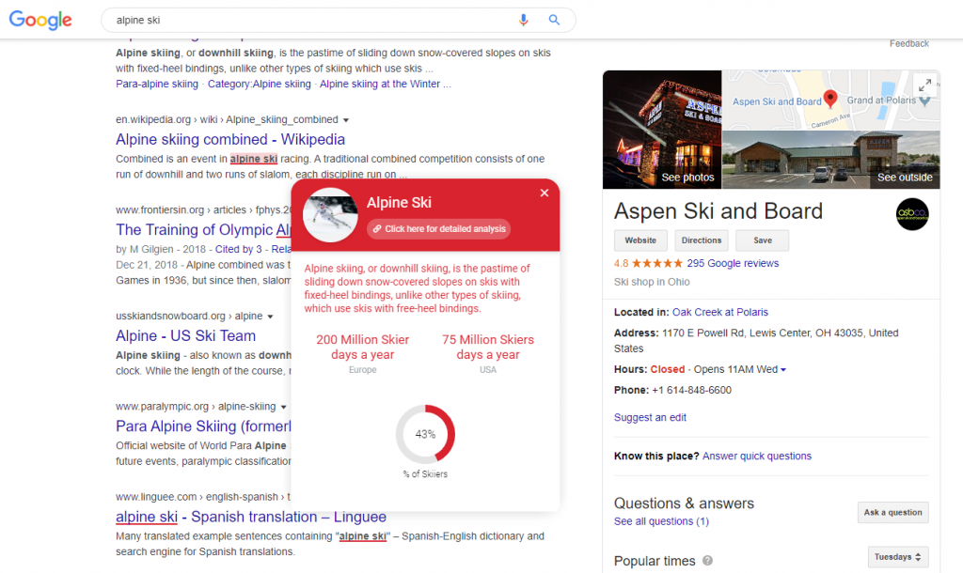963x573 pixels.
Task: Open 295 Google reviews
Action: point(733,263)
